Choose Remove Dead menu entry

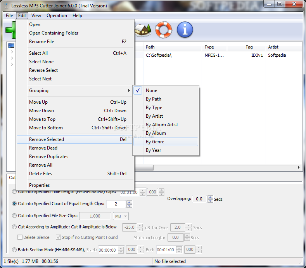75,148
